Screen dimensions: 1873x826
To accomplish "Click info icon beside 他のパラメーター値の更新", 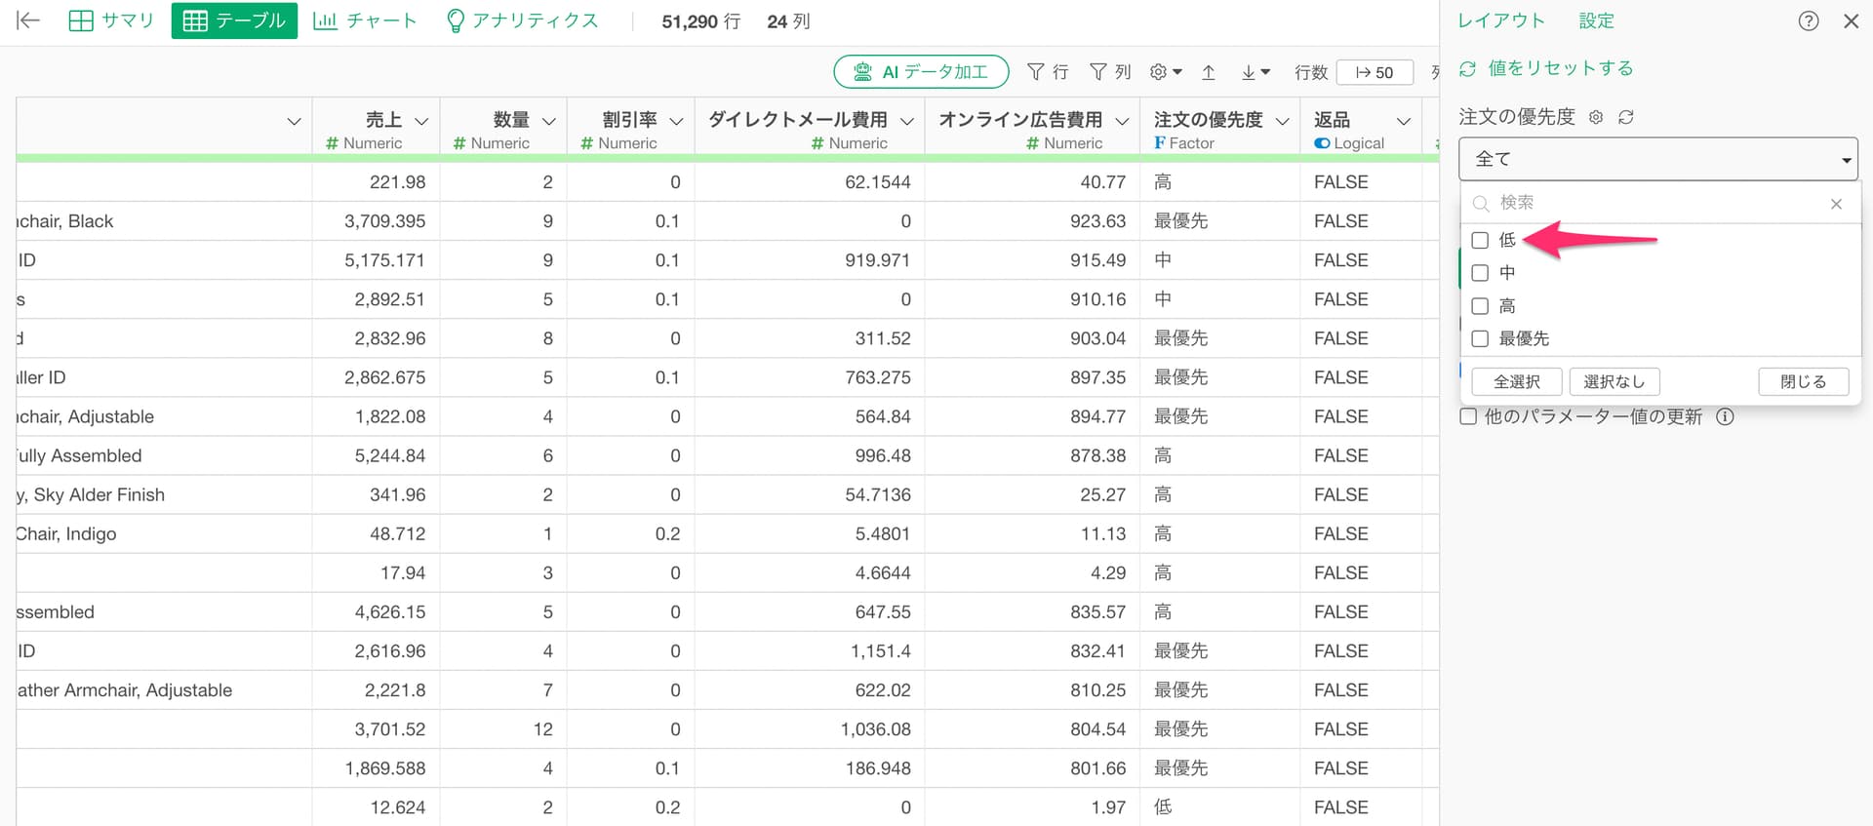I will pyautogui.click(x=1725, y=416).
